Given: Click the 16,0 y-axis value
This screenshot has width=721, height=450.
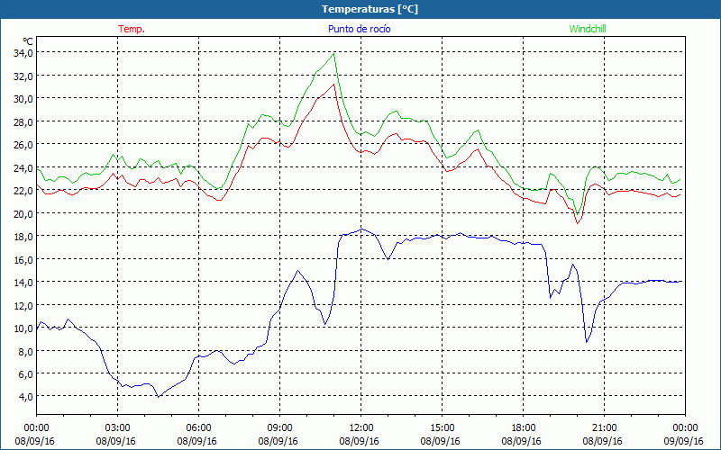Looking at the screenshot, I should pos(23,259).
